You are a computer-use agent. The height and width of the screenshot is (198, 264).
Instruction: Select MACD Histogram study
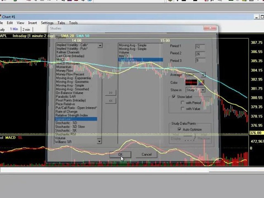[x=68, y=63]
